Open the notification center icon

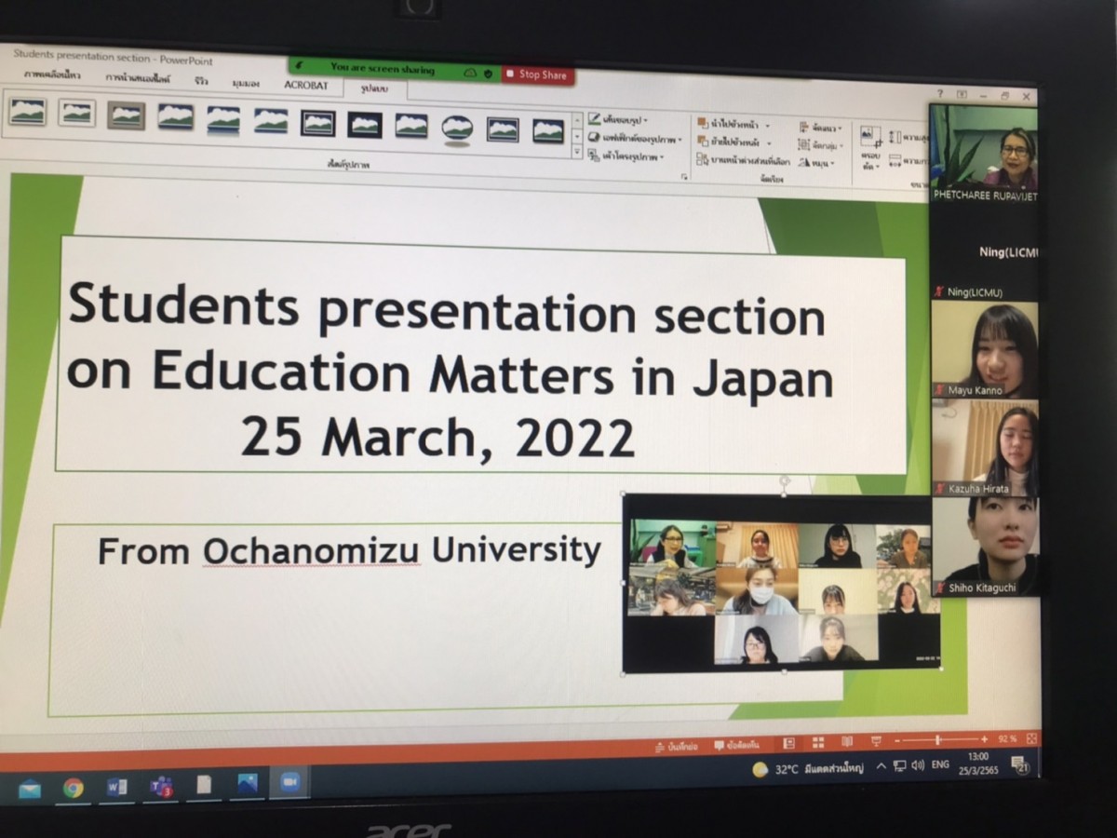pyautogui.click(x=1020, y=764)
